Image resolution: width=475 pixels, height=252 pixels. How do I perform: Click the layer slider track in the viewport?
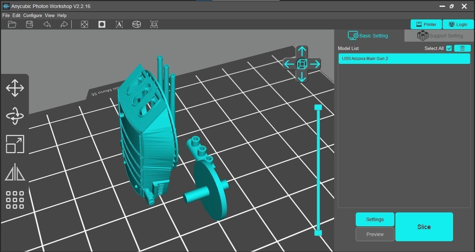point(318,170)
